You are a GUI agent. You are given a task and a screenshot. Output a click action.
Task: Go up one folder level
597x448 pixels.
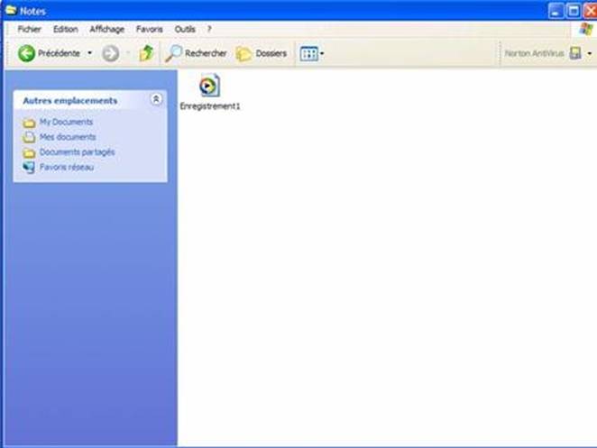[x=146, y=53]
